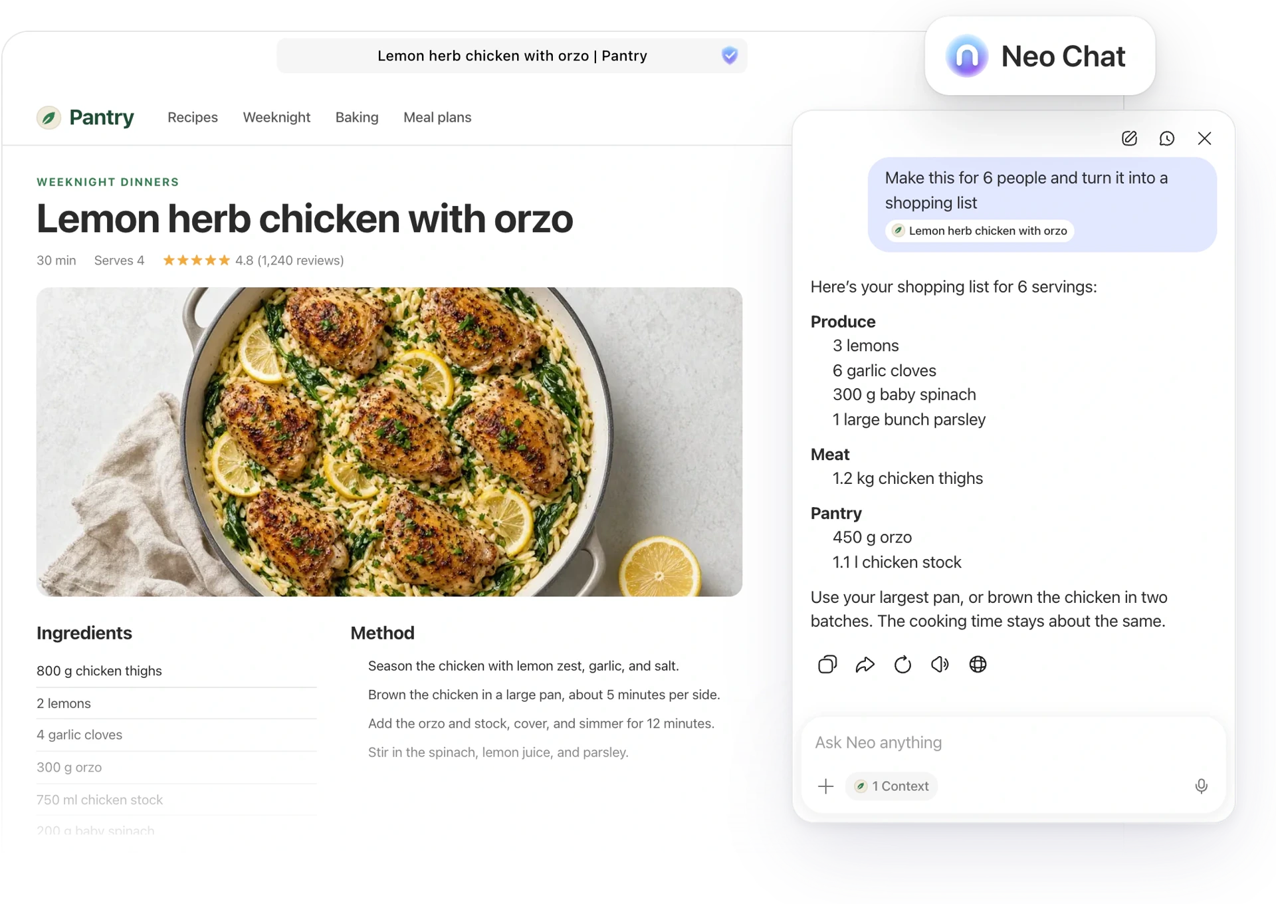The image size is (1276, 904).
Task: Add attachment with plus icon
Action: pyautogui.click(x=825, y=786)
